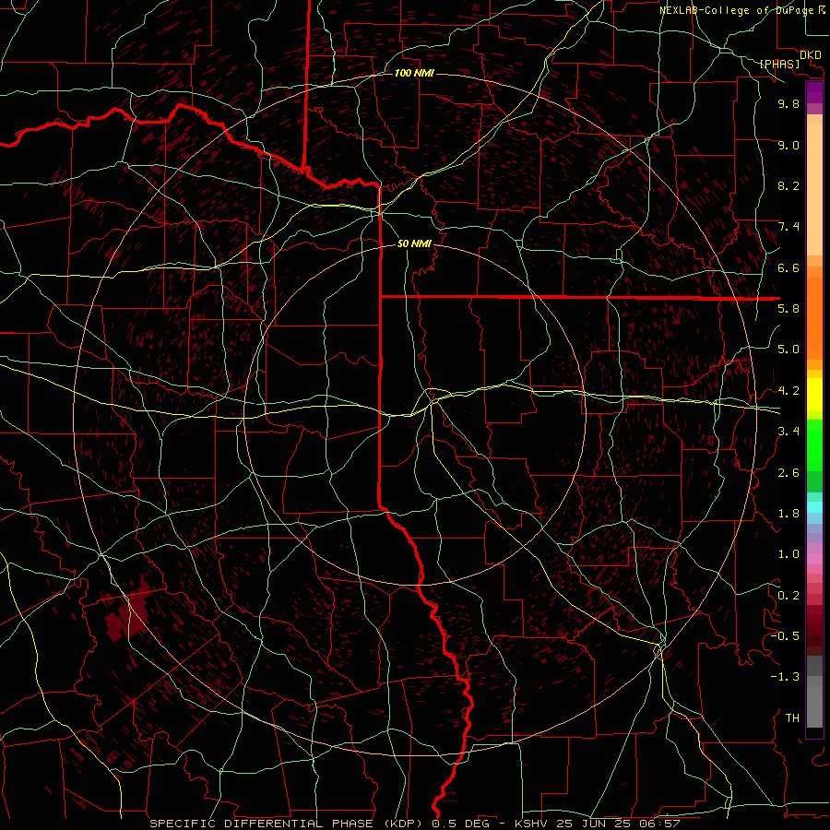The width and height of the screenshot is (830, 830).
Task: Pick the purple segment at top of color bar
Action: pos(814,92)
